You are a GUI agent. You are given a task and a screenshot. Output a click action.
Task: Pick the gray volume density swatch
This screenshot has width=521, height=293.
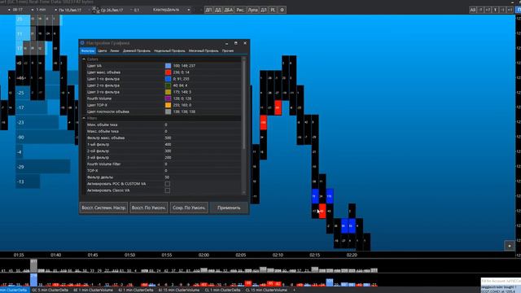(x=169, y=112)
